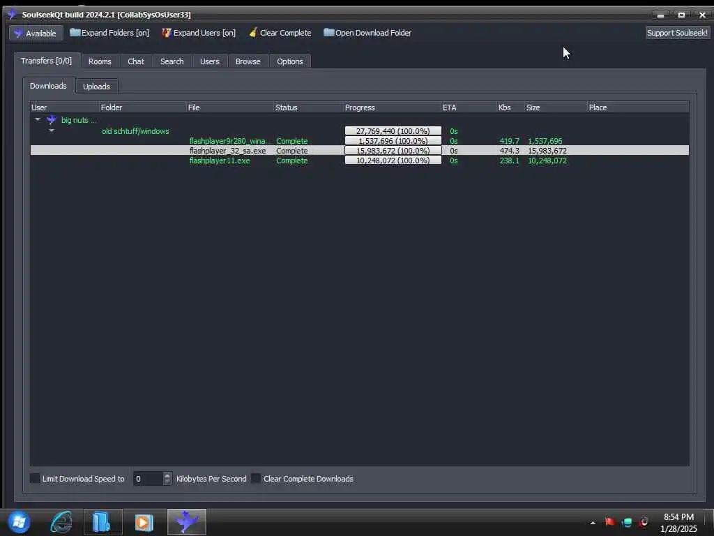Viewport: 714px width, 536px height.
Task: Click progress bar showing 1,537,696 (100.0%)
Action: [393, 141]
